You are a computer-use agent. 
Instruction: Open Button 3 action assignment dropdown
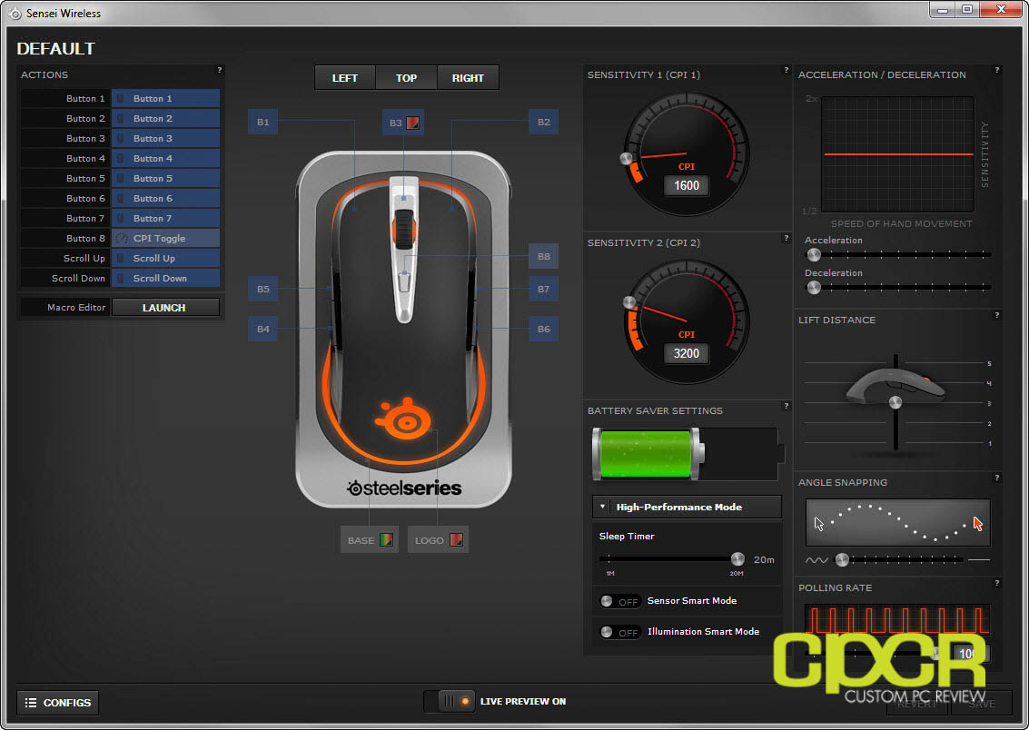pos(165,138)
